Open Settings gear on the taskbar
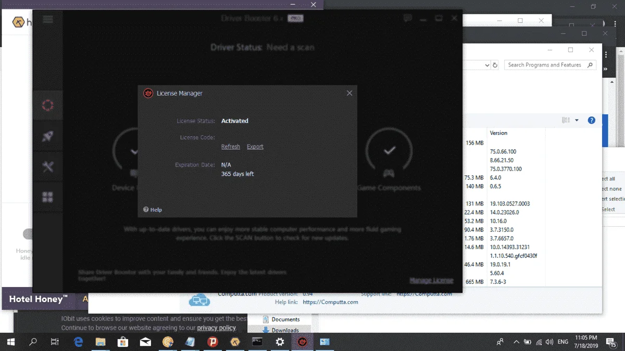The width and height of the screenshot is (625, 351). [280, 342]
